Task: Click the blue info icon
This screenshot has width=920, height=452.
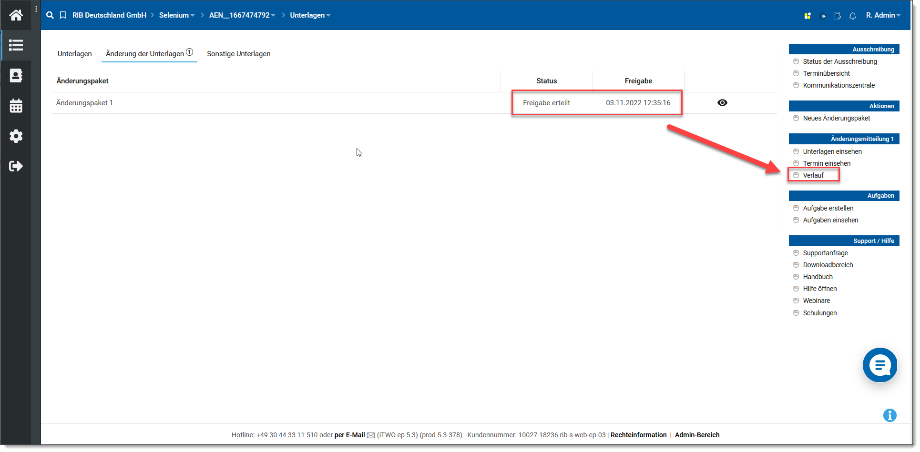Action: (889, 415)
